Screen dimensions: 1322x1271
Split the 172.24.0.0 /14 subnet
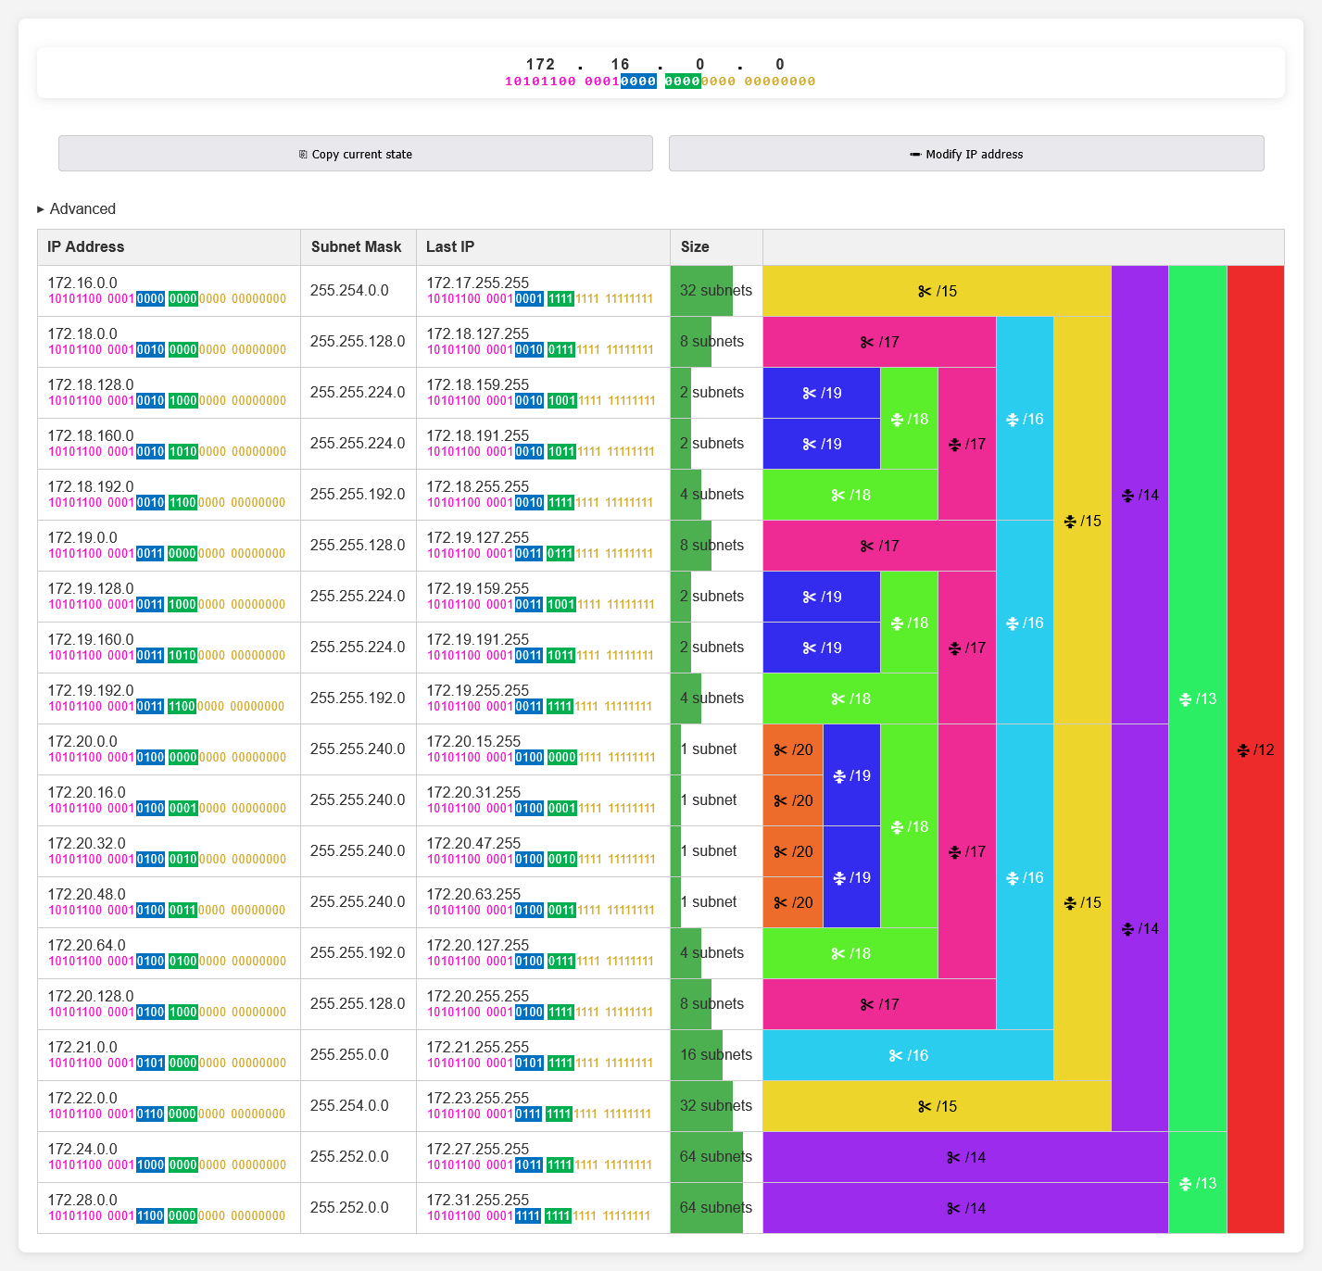point(965,1157)
